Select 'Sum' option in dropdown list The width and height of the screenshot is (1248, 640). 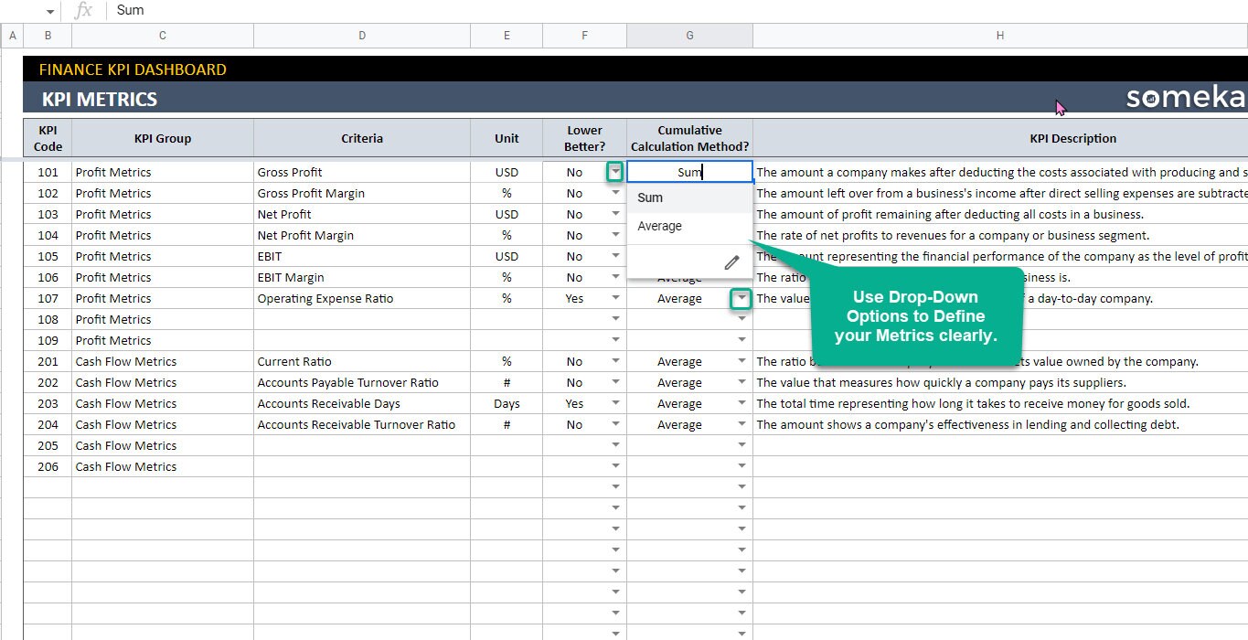(689, 197)
